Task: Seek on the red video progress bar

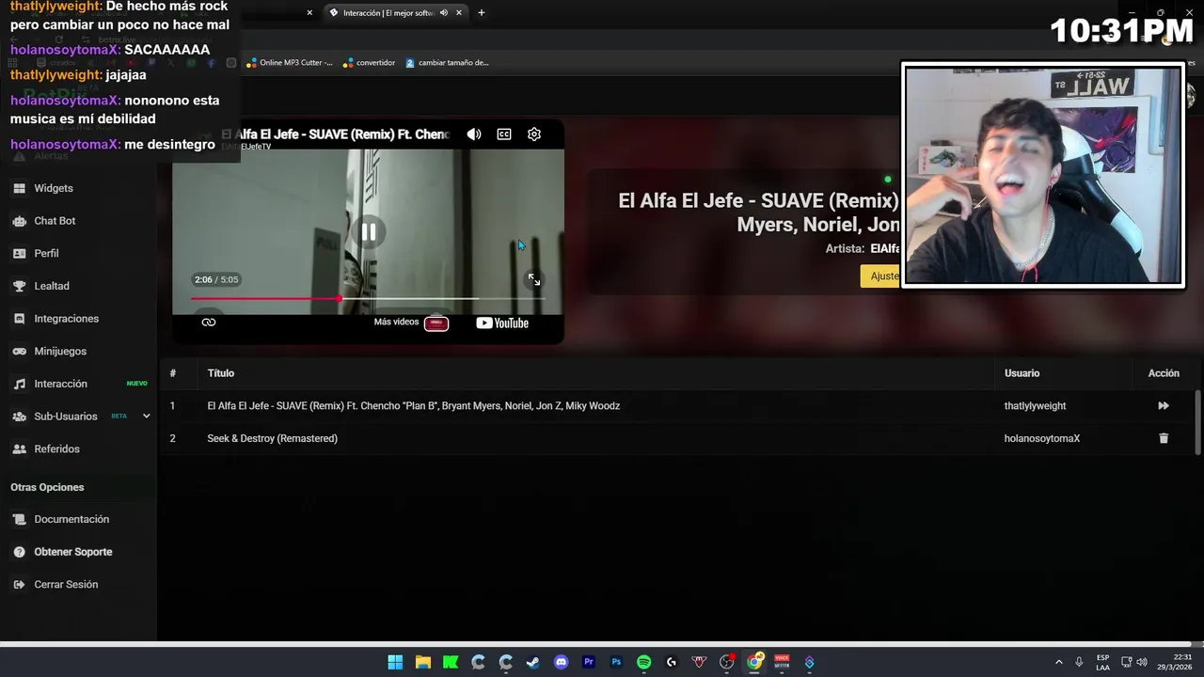Action: pyautogui.click(x=367, y=299)
